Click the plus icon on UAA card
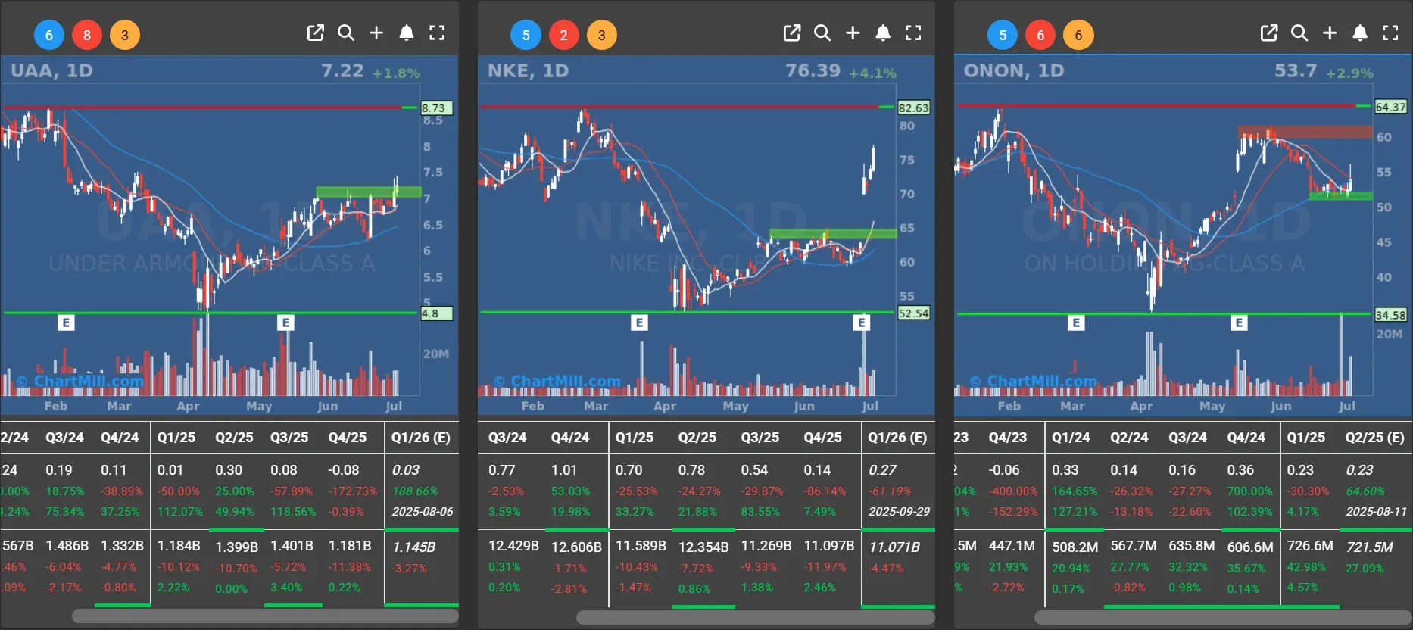The width and height of the screenshot is (1413, 630). [376, 33]
